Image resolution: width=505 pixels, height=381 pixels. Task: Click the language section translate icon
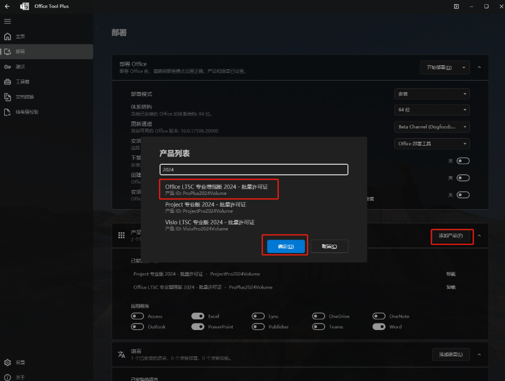pyautogui.click(x=121, y=354)
